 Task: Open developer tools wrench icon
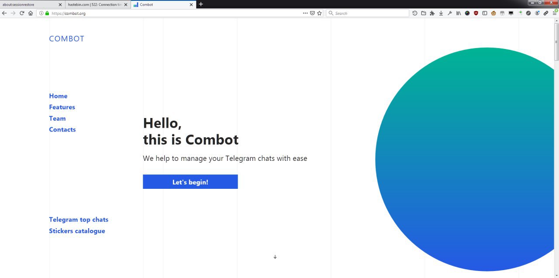pyautogui.click(x=450, y=13)
